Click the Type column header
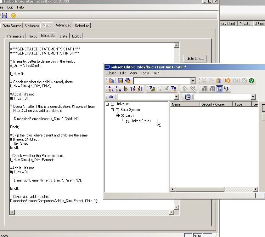Screen dimensions: 265x237 pyautogui.click(x=242, y=104)
